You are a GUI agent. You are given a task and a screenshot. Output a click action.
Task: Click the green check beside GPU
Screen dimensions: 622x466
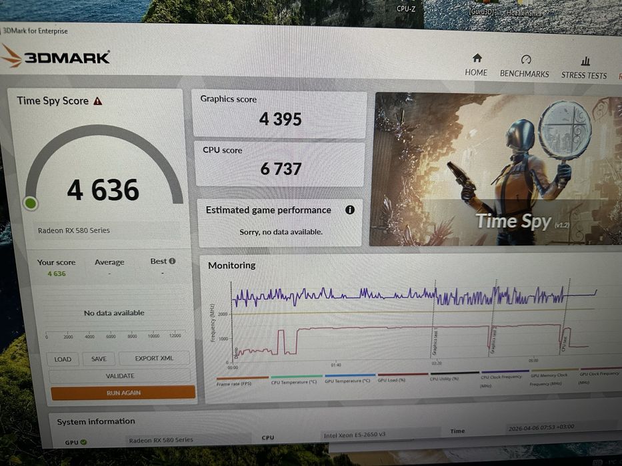[83, 442]
